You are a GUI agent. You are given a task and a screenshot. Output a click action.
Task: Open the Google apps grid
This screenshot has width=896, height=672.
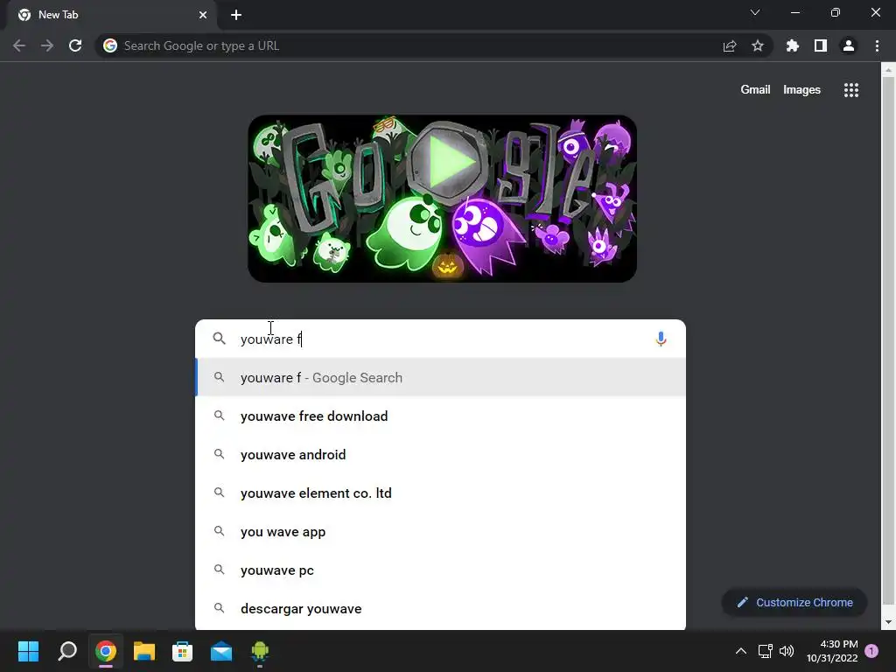(851, 90)
